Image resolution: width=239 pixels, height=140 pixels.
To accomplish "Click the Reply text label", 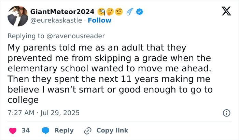I will [64, 130].
